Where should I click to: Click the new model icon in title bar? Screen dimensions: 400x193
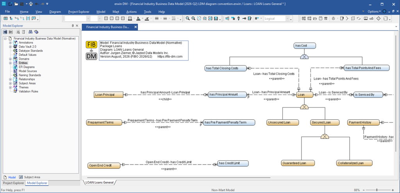tap(10, 4)
